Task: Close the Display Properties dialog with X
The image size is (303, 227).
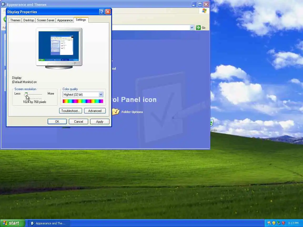Action: [x=108, y=12]
